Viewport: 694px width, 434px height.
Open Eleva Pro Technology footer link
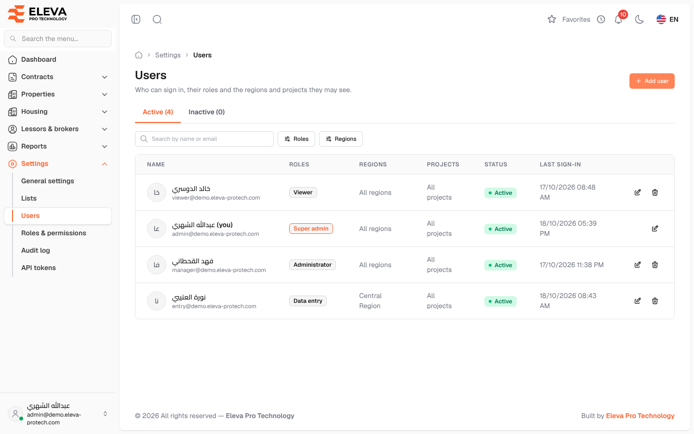640,416
